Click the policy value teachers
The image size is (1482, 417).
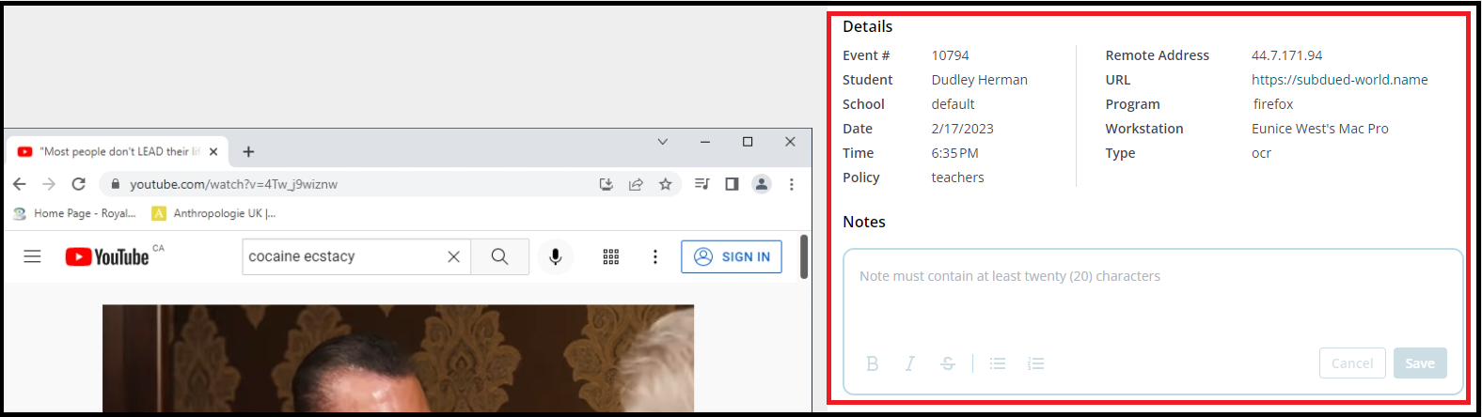(957, 178)
